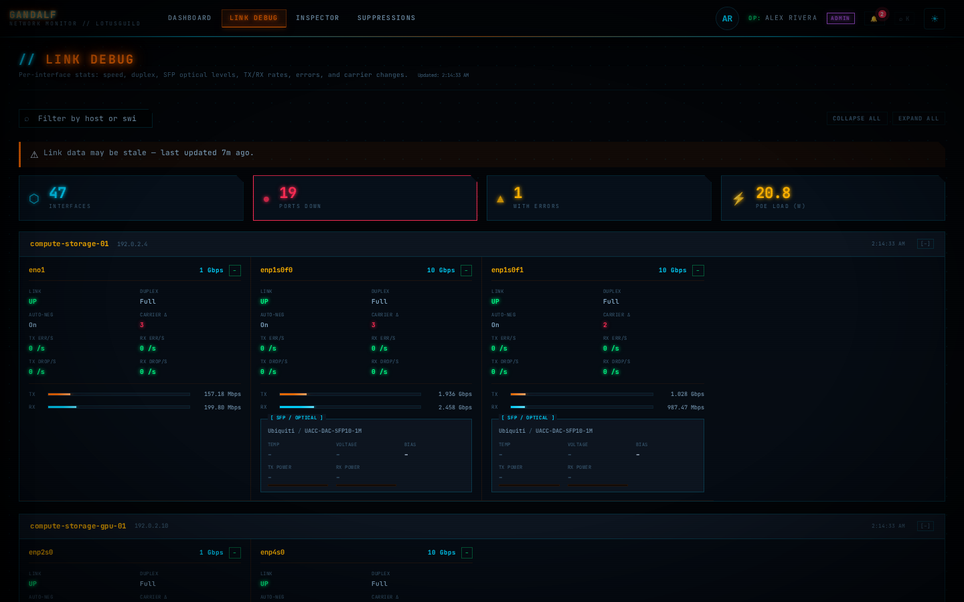Select the 47 Interfaces stat card
The image size is (964, 602).
pyautogui.click(x=131, y=198)
